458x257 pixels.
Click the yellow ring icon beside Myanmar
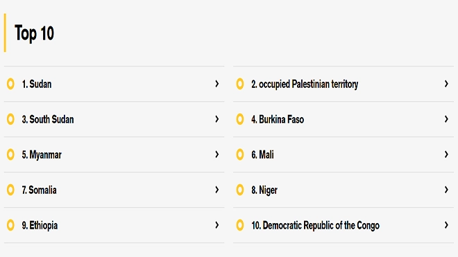(x=10, y=154)
